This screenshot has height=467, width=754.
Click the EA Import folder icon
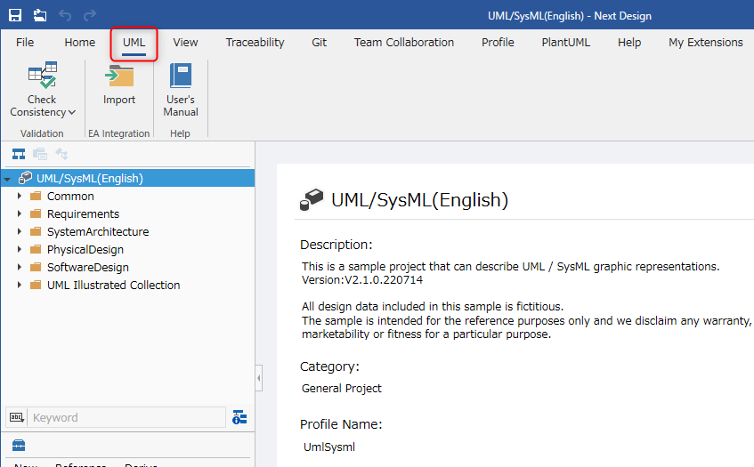tap(119, 76)
